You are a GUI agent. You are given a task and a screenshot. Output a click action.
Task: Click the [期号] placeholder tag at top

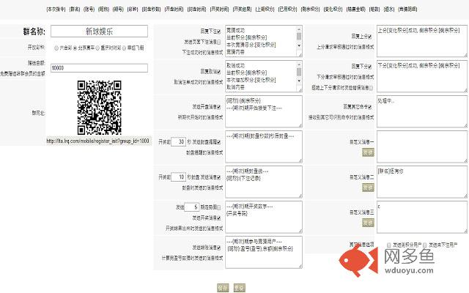click(x=118, y=10)
